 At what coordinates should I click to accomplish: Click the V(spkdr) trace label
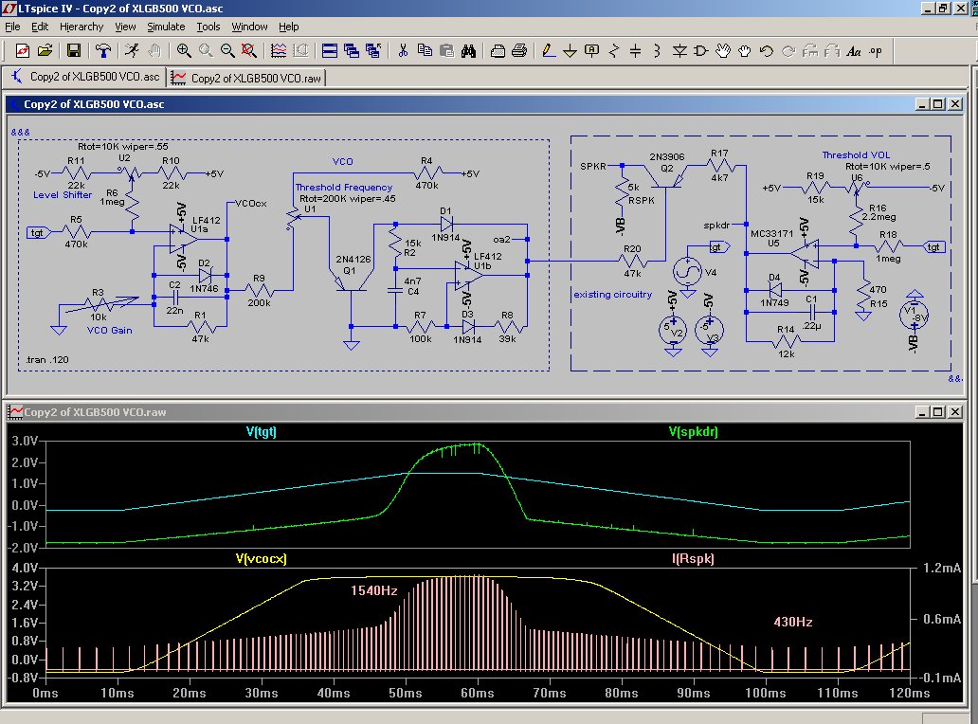tap(693, 431)
